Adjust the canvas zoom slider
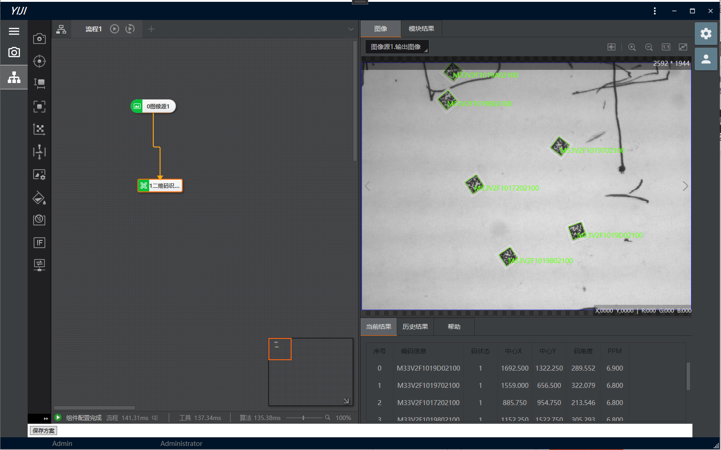 [303, 418]
